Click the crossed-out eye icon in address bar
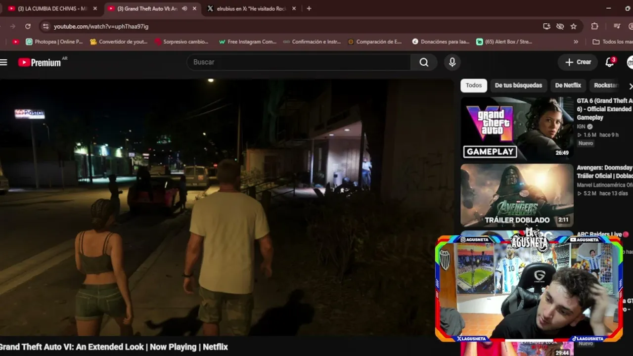 560,26
